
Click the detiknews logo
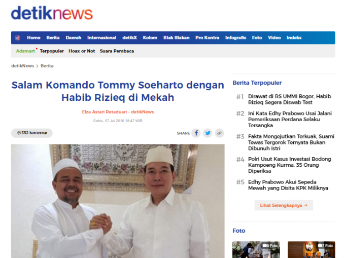coord(52,13)
